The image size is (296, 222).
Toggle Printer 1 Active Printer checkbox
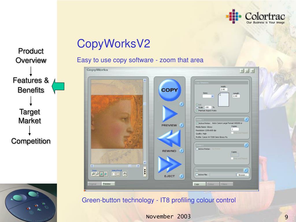click(197, 123)
